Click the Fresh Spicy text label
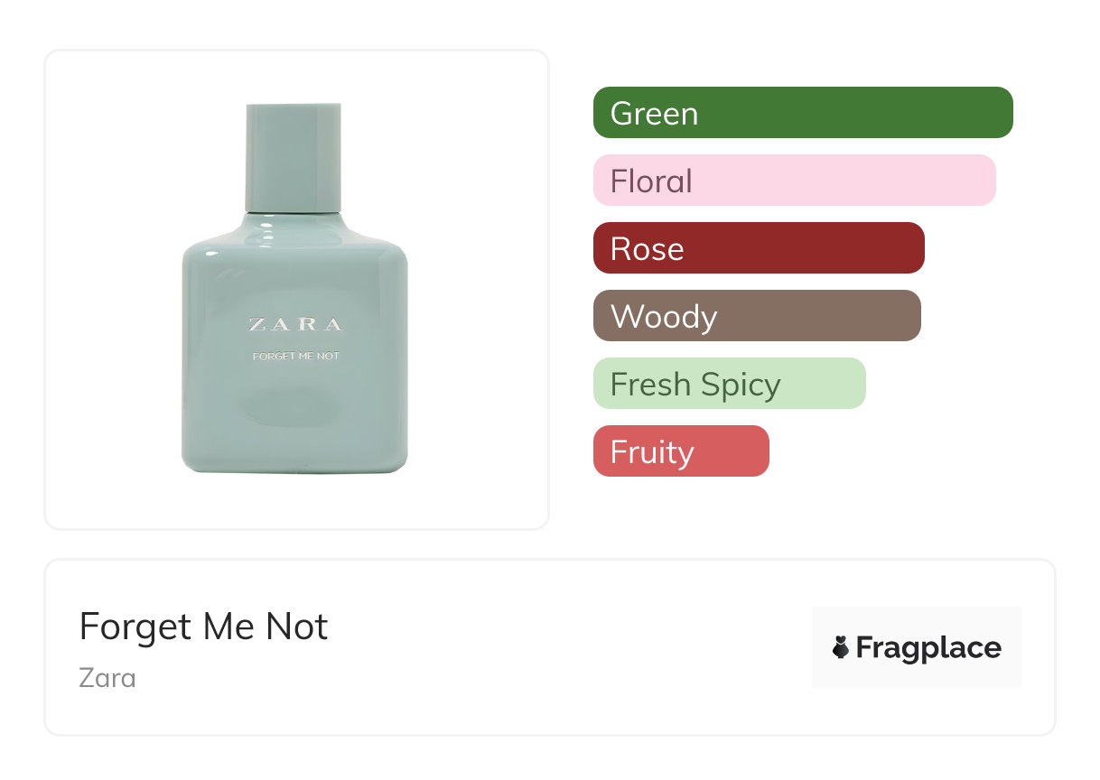The height and width of the screenshot is (780, 1100). click(694, 385)
